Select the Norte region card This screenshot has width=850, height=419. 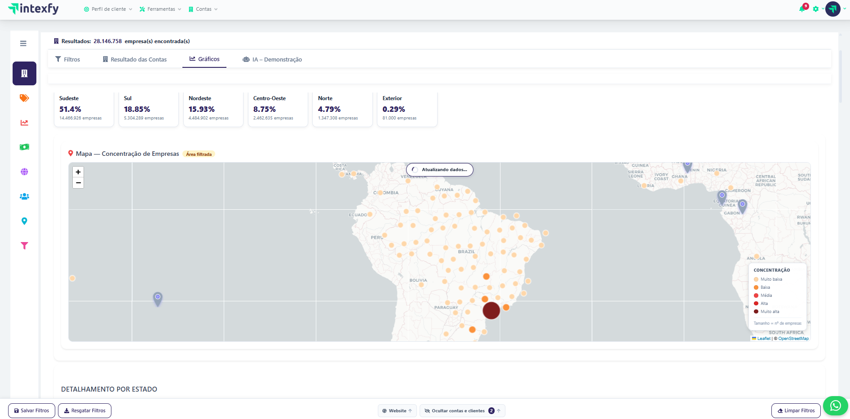coord(343,109)
